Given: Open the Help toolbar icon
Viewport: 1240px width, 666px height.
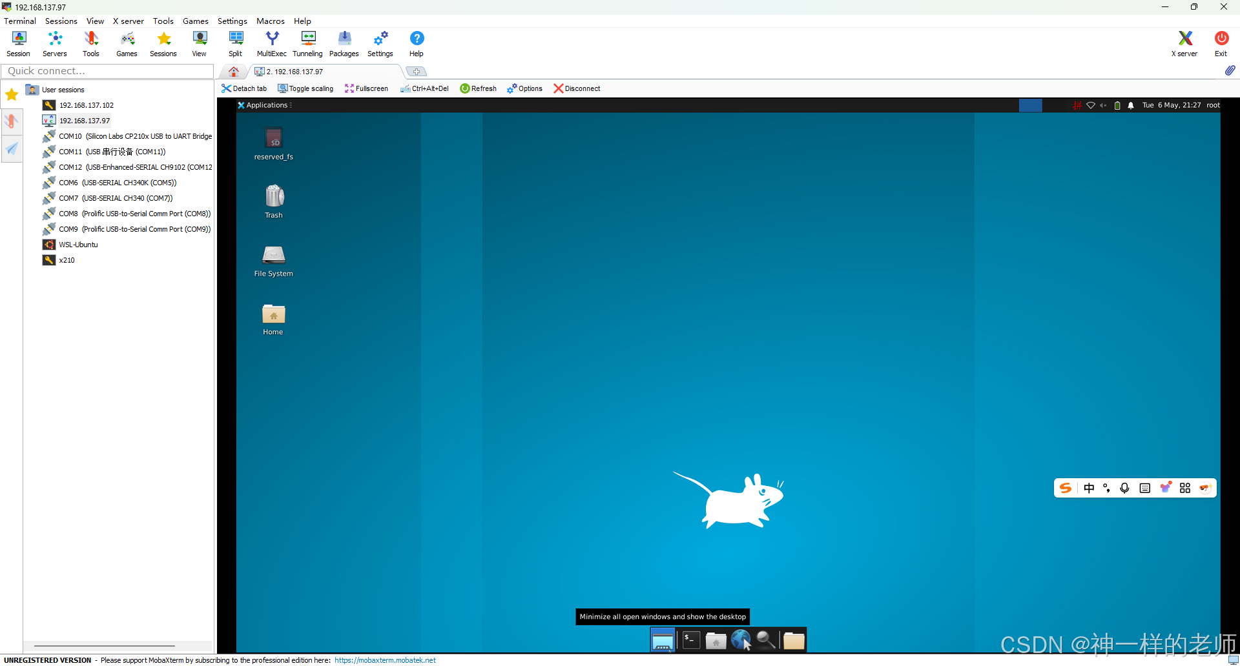Looking at the screenshot, I should click(x=417, y=44).
